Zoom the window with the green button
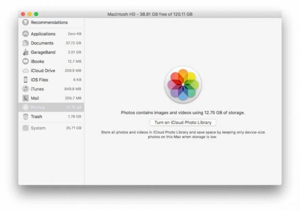Screen dimensions: 300x211 (36, 14)
